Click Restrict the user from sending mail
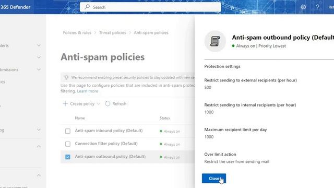Viewport: 334px width, 188px height. click(x=236, y=161)
